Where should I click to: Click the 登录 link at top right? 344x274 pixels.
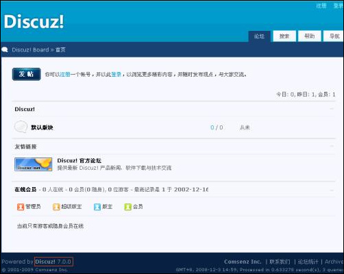click(339, 5)
